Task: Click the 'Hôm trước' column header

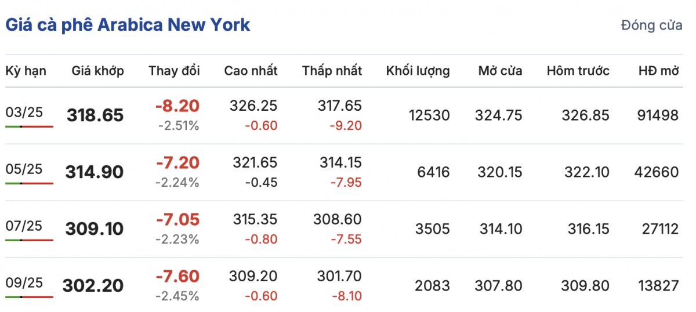Action: coord(578,71)
